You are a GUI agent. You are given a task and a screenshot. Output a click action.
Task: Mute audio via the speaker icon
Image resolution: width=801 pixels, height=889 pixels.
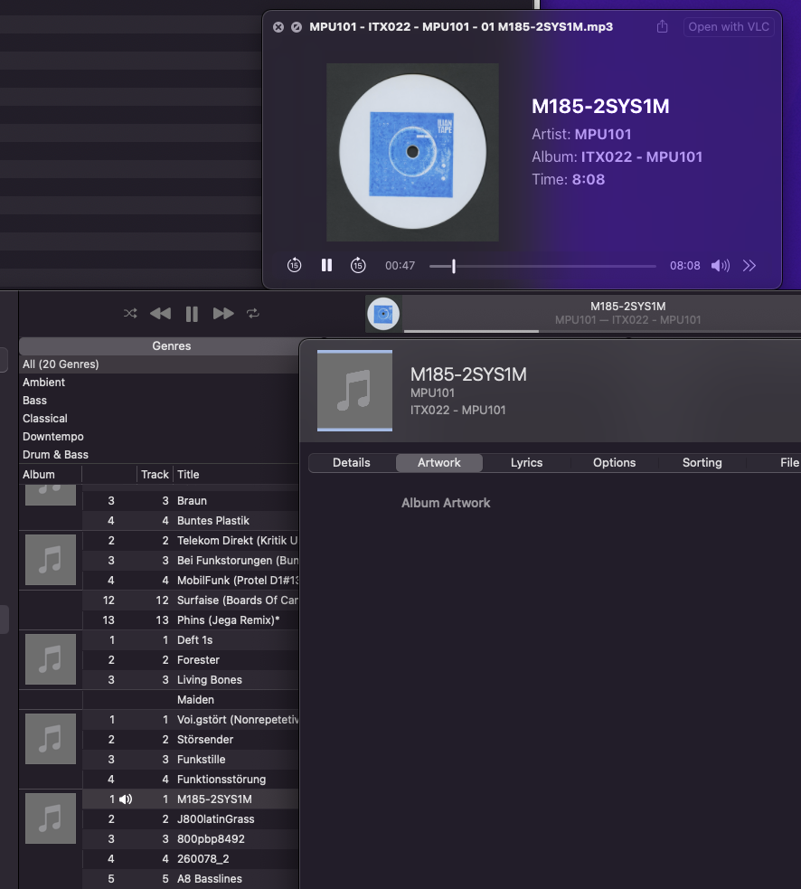click(720, 265)
